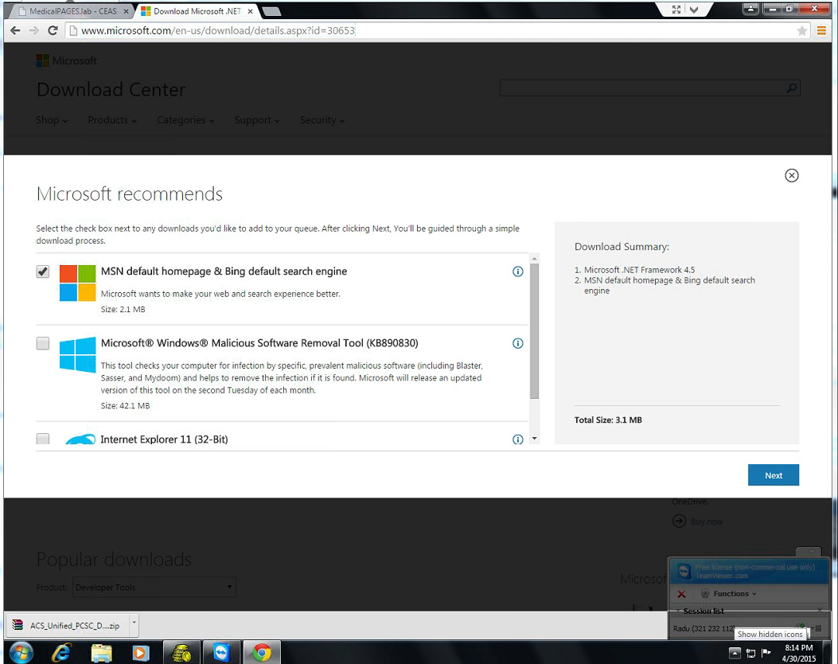This screenshot has width=838, height=664.
Task: Click the Buy now link
Action: [707, 521]
